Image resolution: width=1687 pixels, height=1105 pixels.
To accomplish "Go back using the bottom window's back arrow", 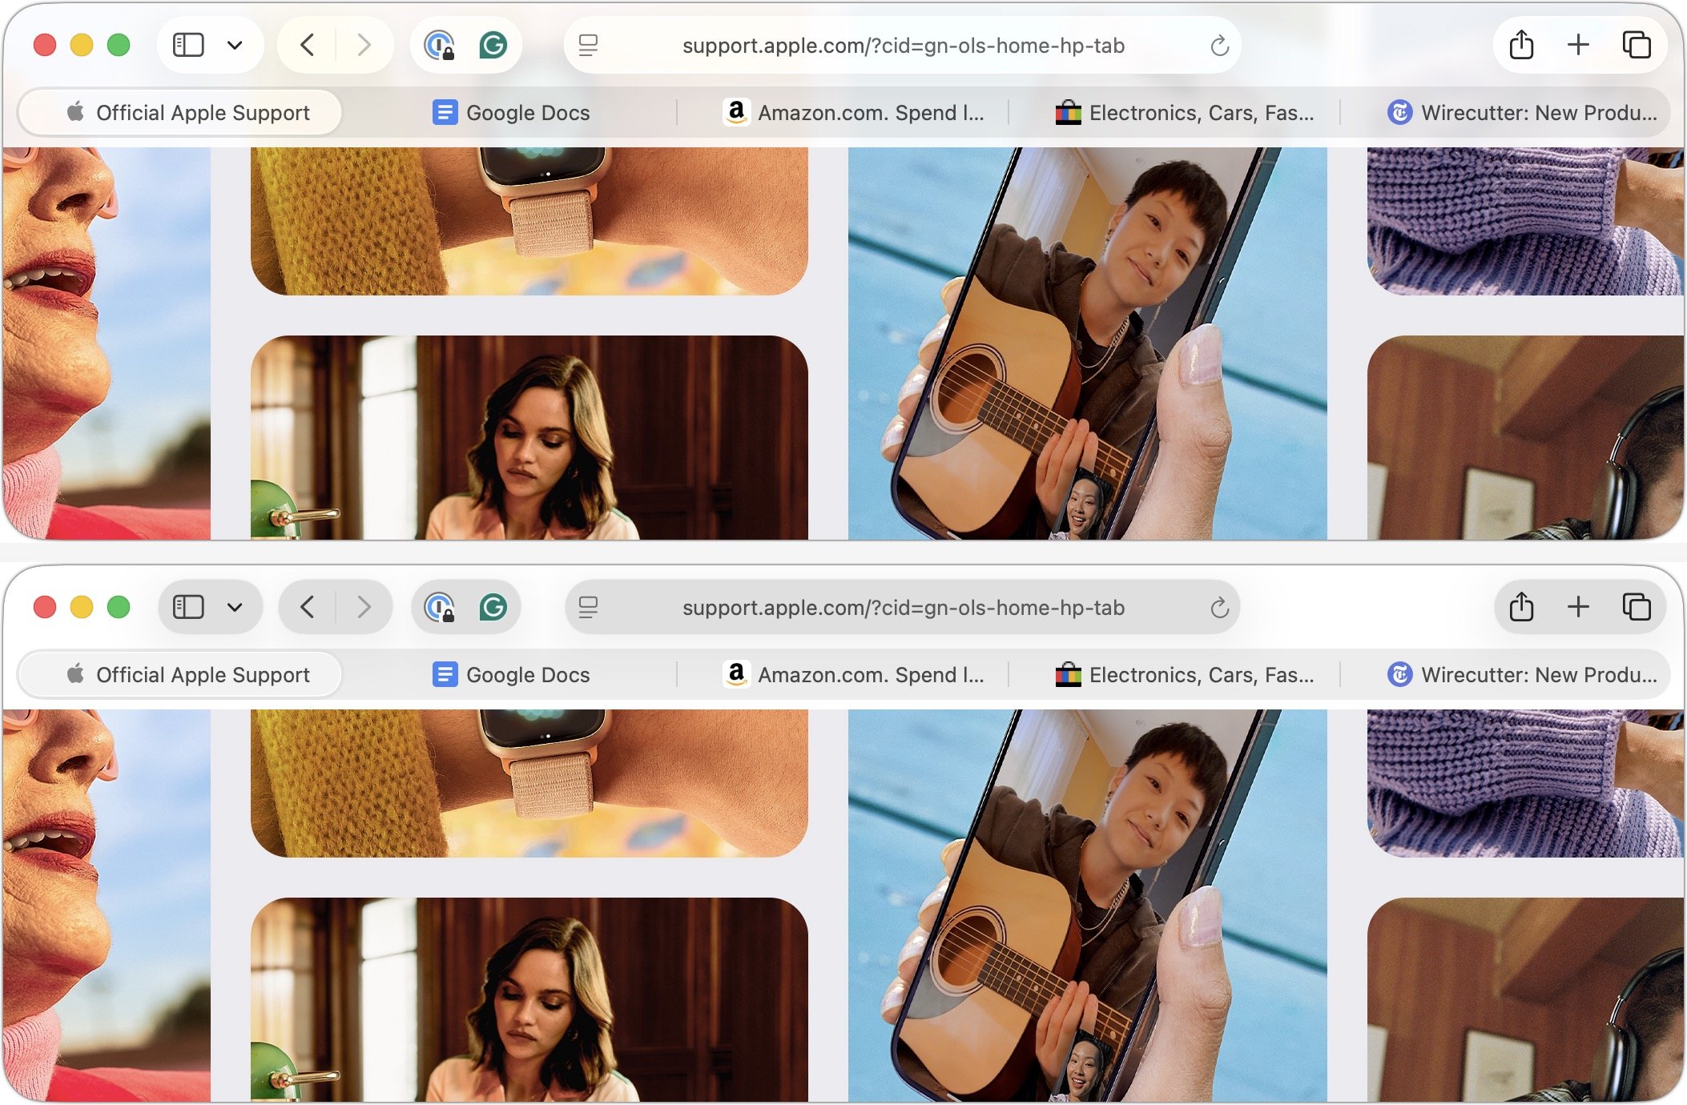I will pos(308,607).
